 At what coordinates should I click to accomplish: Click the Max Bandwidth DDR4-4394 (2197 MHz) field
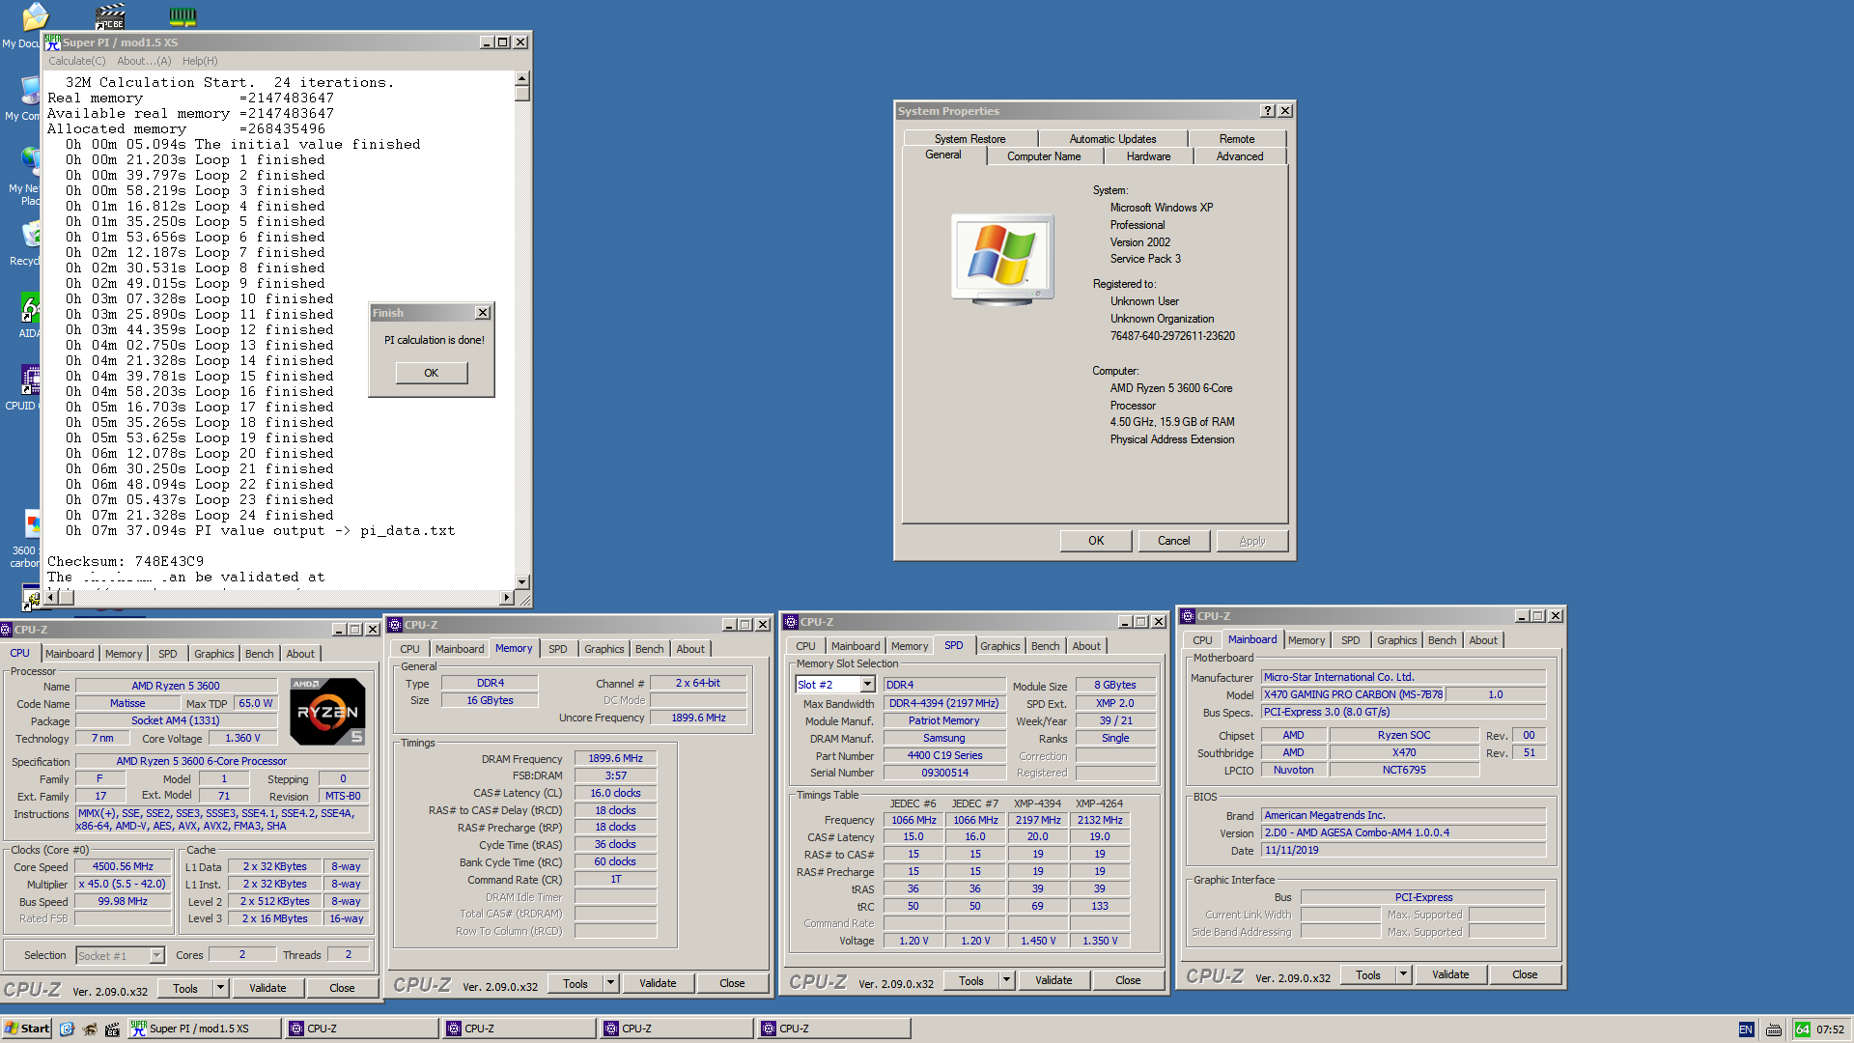944,703
